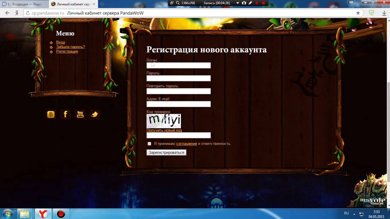Tick the 'Я принимаю соглашение' checkbox

point(149,144)
